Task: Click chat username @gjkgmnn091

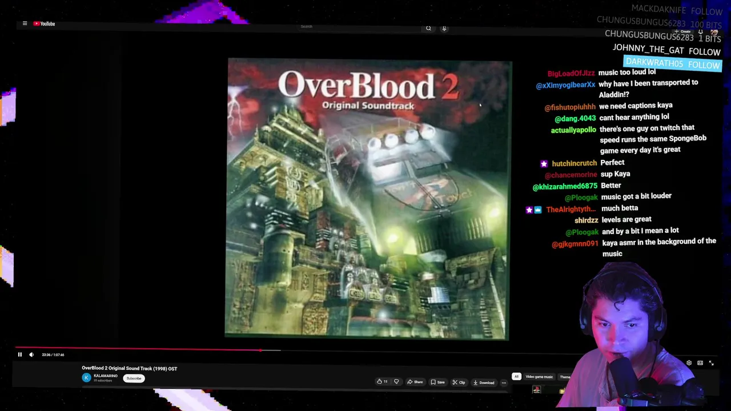Action: pos(575,244)
